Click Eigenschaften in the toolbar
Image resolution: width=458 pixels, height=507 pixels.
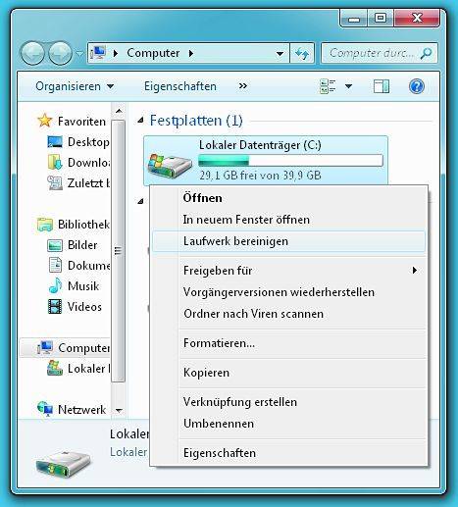(180, 86)
